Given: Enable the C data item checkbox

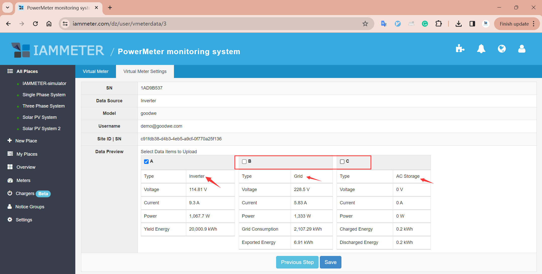Looking at the screenshot, I should 342,162.
